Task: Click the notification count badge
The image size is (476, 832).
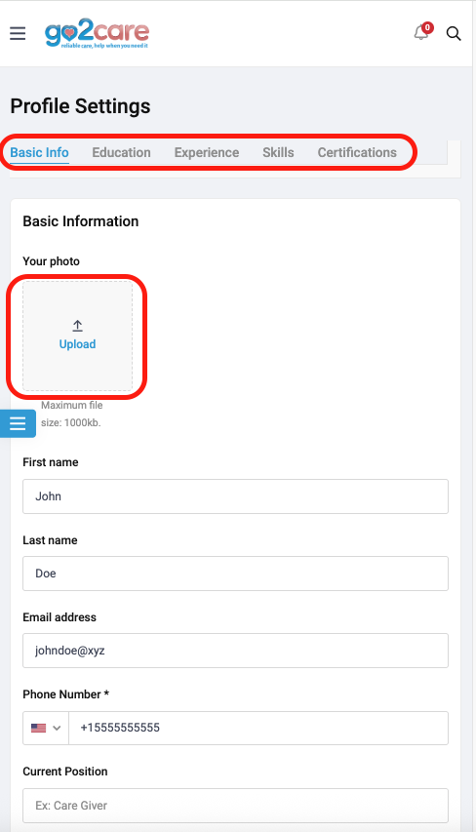Action: click(427, 27)
